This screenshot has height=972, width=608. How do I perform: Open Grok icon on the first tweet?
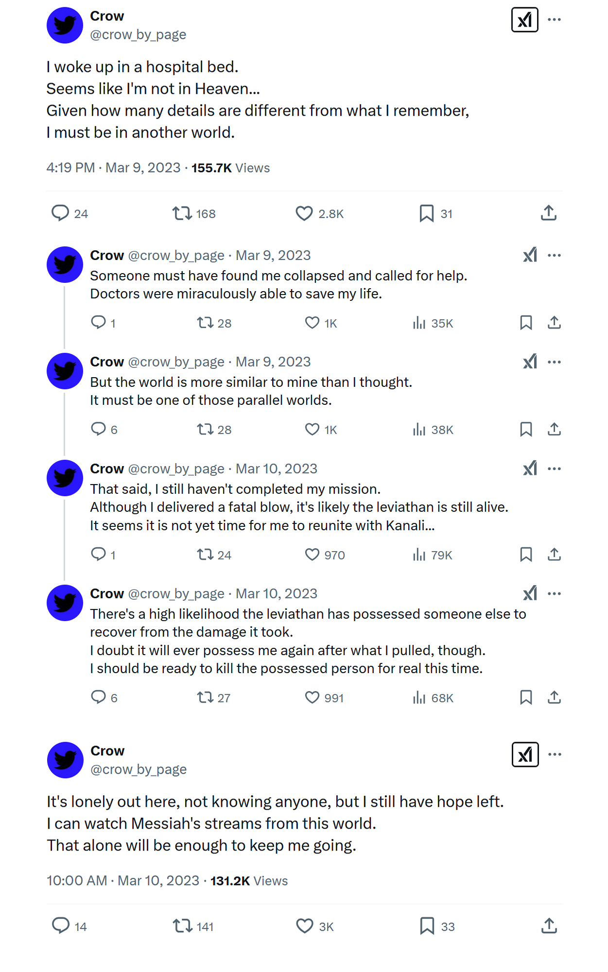tap(524, 20)
